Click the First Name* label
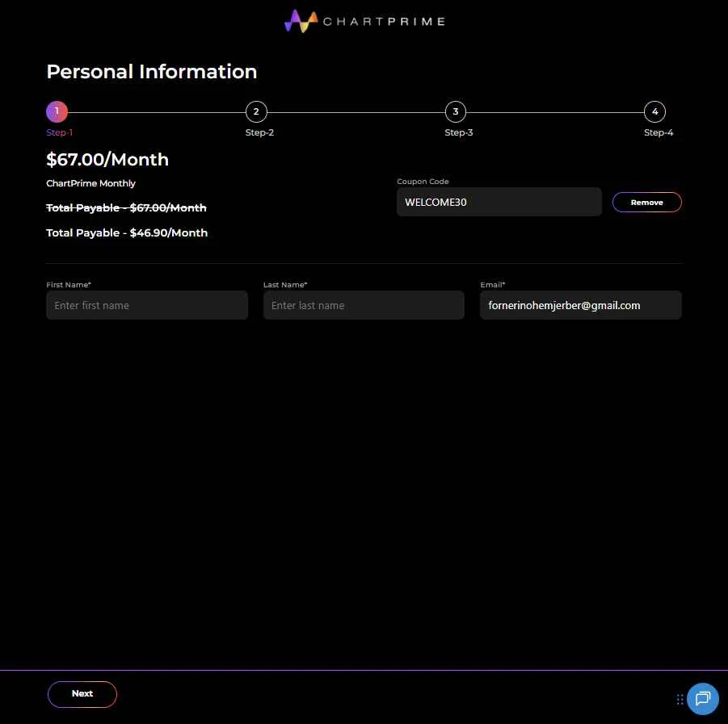The width and height of the screenshot is (728, 724). (x=69, y=285)
